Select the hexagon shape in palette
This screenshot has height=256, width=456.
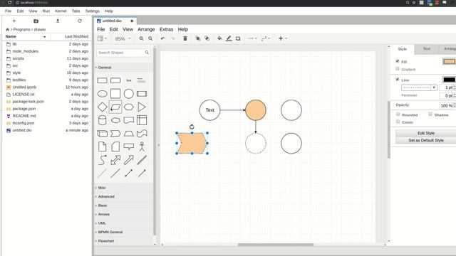(128, 107)
